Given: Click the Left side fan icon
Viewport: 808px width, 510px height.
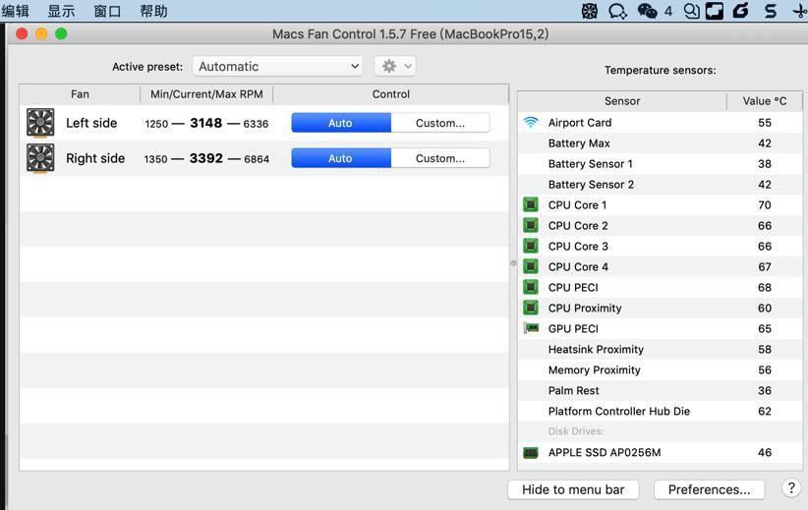Looking at the screenshot, I should tap(40, 123).
